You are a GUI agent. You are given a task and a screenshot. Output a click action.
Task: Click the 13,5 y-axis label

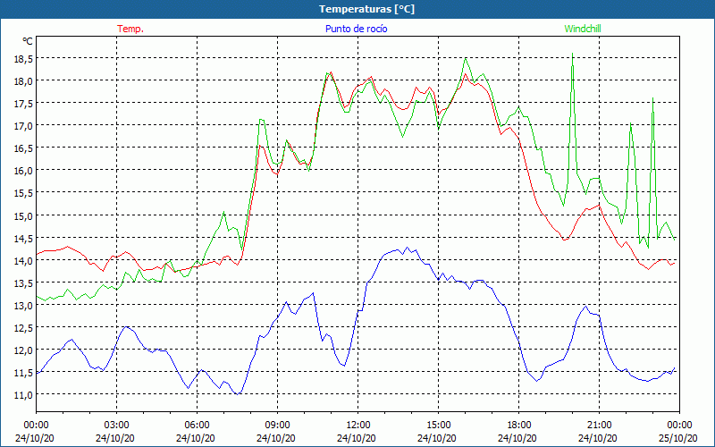24,283
